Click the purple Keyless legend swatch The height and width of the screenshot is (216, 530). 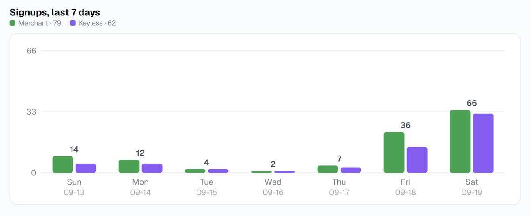pyautogui.click(x=73, y=23)
